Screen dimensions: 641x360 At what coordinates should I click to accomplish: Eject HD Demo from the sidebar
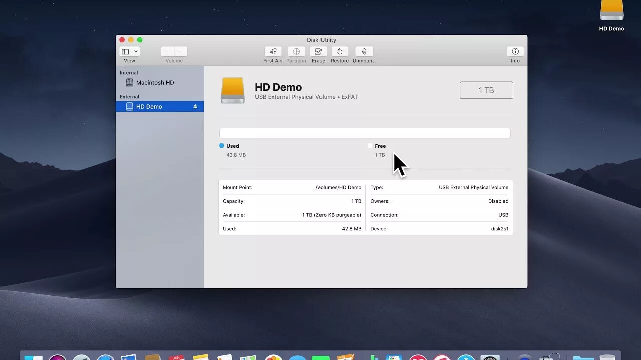195,107
